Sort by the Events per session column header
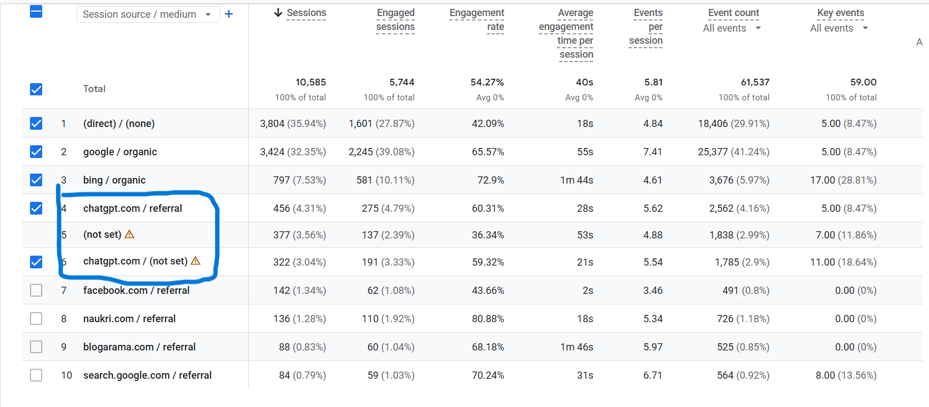 [646, 27]
